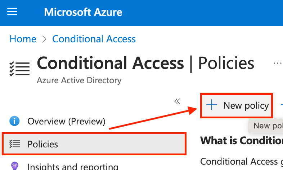
Task: Open the more options ellipsis by the title
Action: tap(277, 63)
